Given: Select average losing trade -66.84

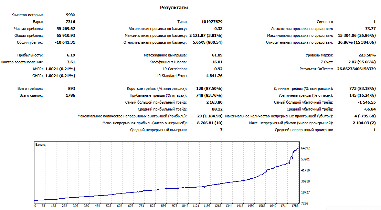Looking at the screenshot, I should [370, 109].
